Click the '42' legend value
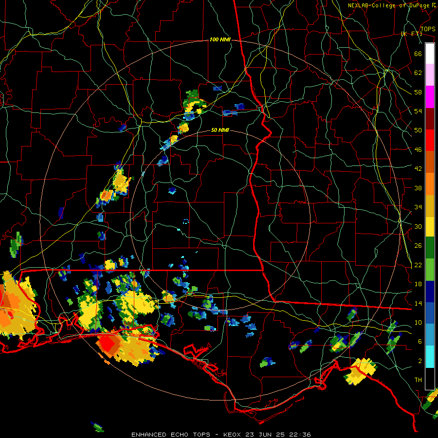The image size is (438, 438). click(418, 169)
